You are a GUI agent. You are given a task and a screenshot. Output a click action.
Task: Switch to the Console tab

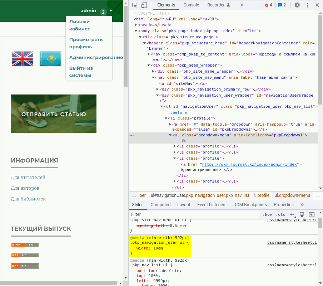point(191,5)
